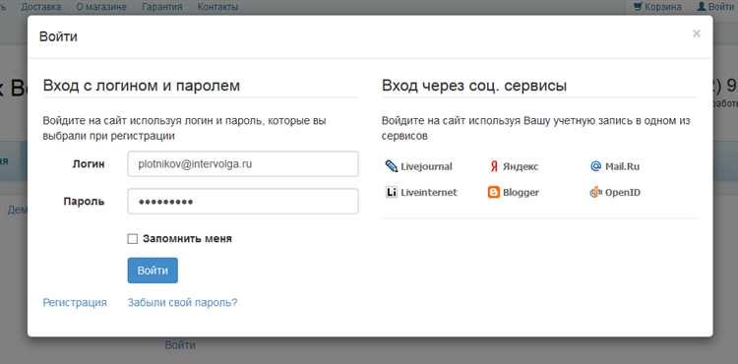Click the Запомнить меня label text

pos(187,239)
